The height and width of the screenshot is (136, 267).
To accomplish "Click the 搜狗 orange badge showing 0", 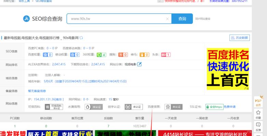I will (123, 55).
